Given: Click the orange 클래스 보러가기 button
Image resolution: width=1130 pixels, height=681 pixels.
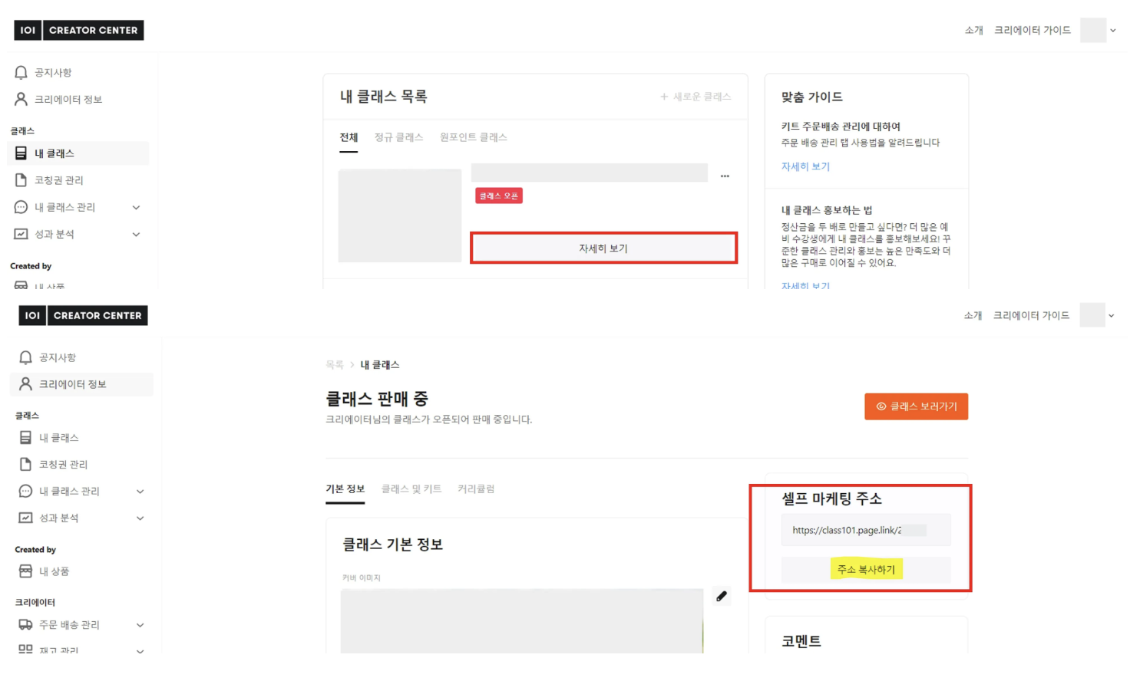Looking at the screenshot, I should [916, 406].
